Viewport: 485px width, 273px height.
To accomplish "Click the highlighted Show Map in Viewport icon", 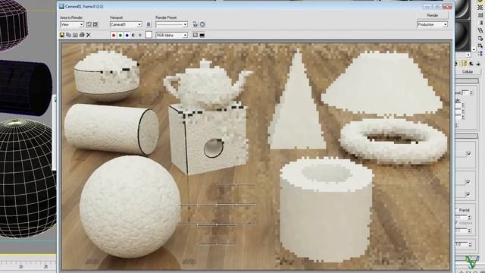I will [464, 64].
